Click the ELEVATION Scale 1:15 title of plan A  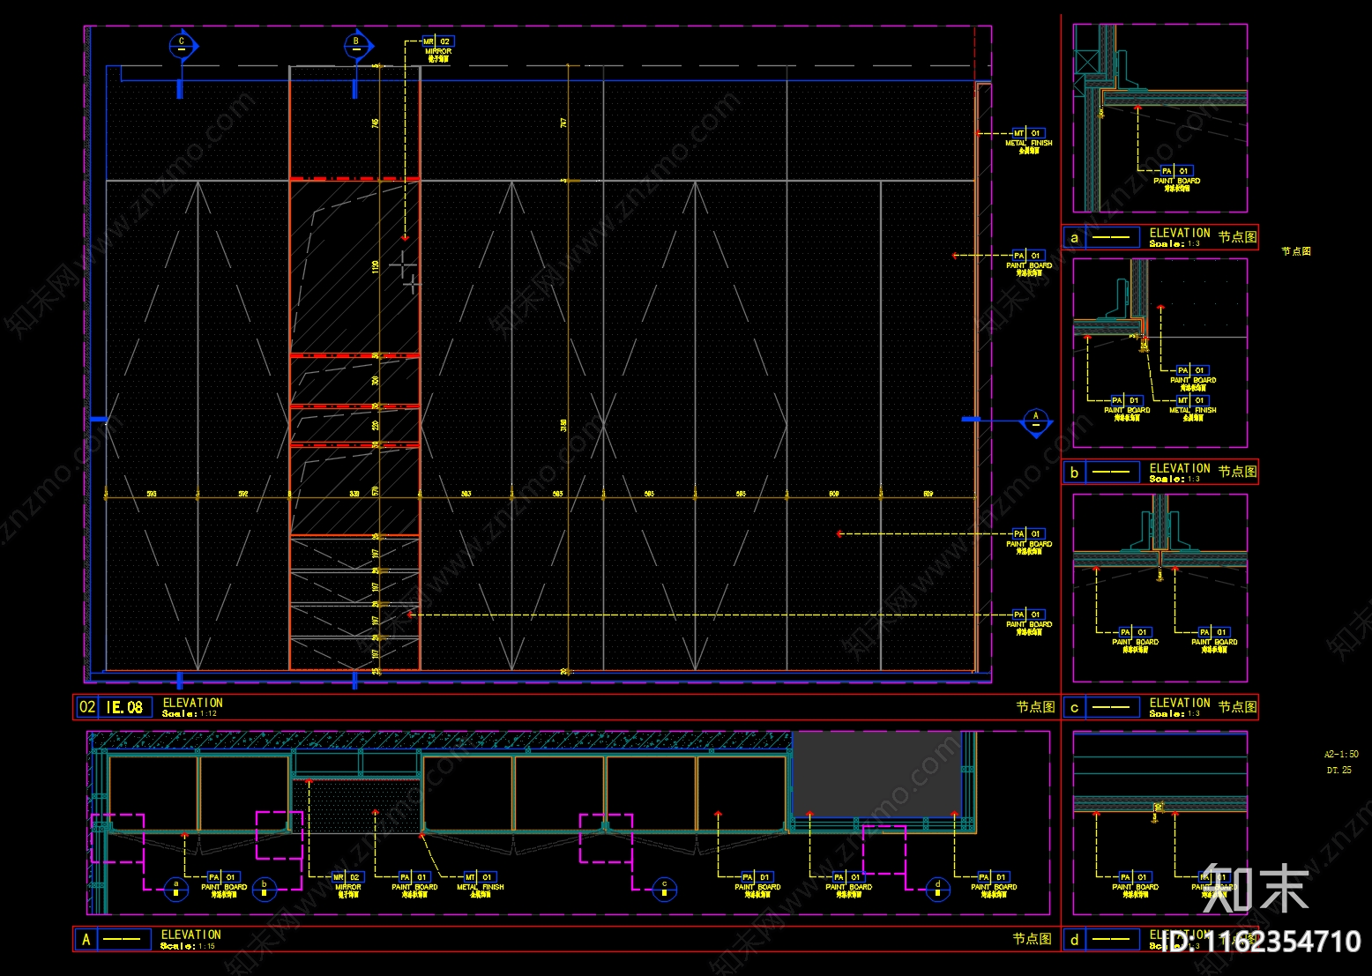[190, 939]
